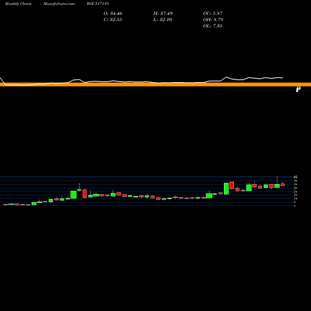Click the OH: 8.79 readout

[213, 20]
